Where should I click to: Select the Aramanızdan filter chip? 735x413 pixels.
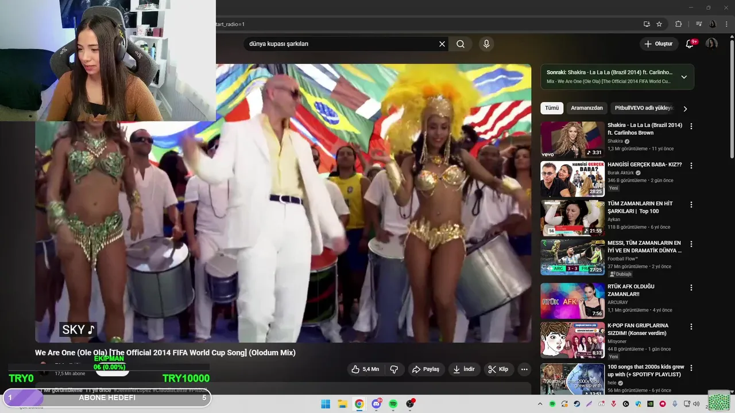click(587, 108)
